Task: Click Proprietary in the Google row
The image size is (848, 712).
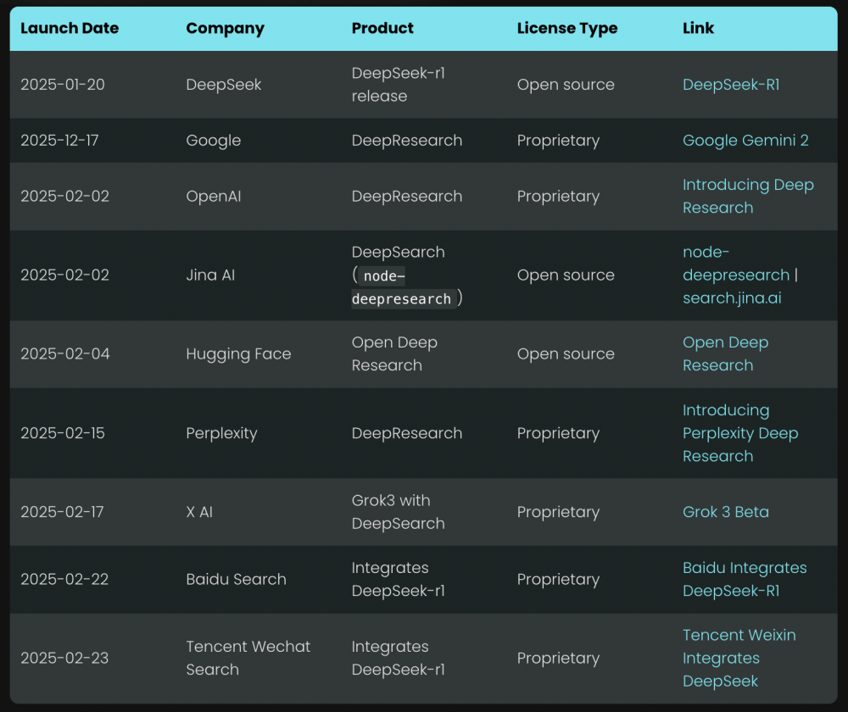Action: pyautogui.click(x=558, y=140)
